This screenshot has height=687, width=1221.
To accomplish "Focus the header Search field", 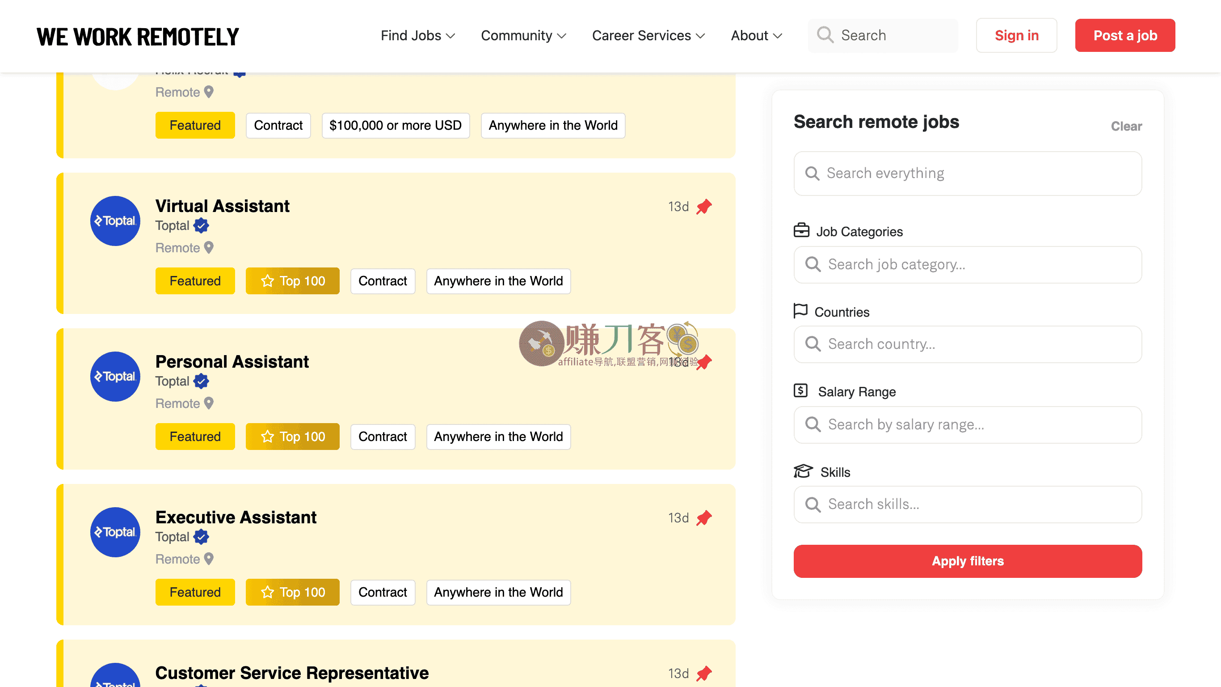I will (883, 36).
